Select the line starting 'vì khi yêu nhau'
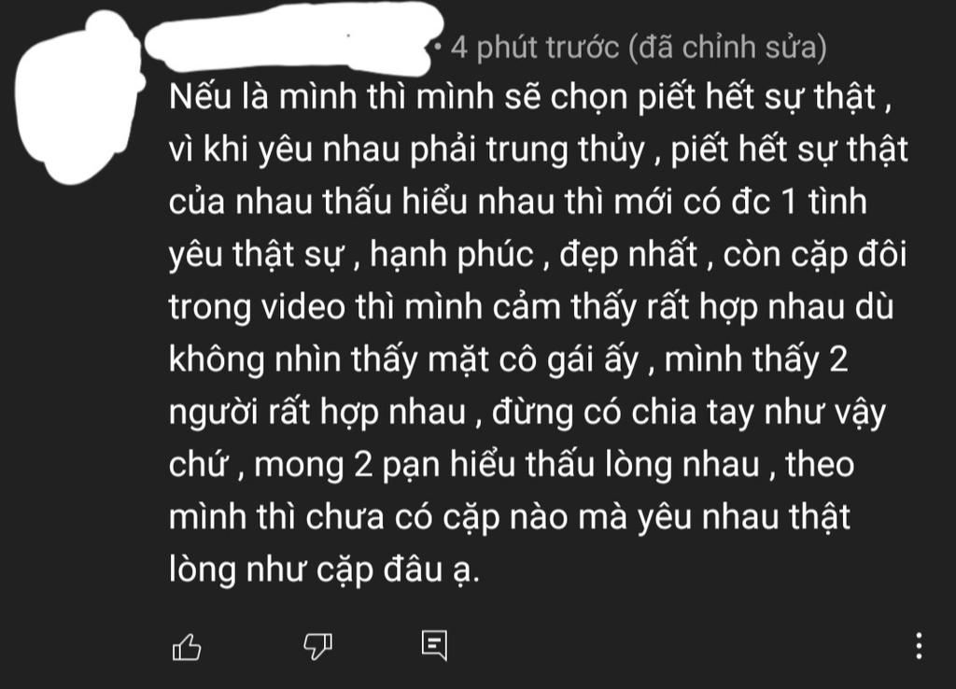 (539, 150)
